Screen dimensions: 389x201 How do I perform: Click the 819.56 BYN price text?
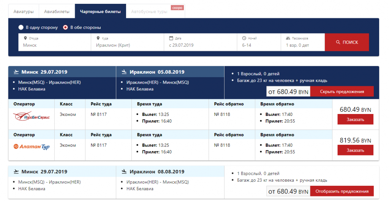pyautogui.click(x=355, y=140)
